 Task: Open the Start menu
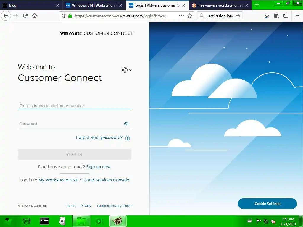pos(7,221)
